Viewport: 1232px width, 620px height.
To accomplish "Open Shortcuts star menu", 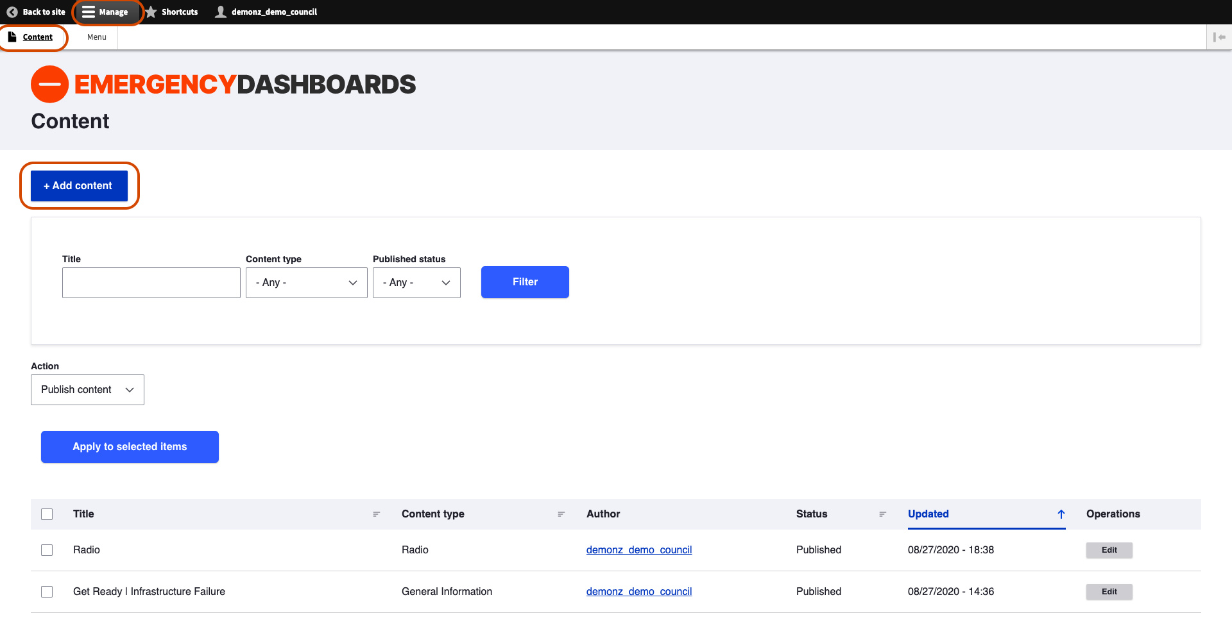I will (171, 12).
